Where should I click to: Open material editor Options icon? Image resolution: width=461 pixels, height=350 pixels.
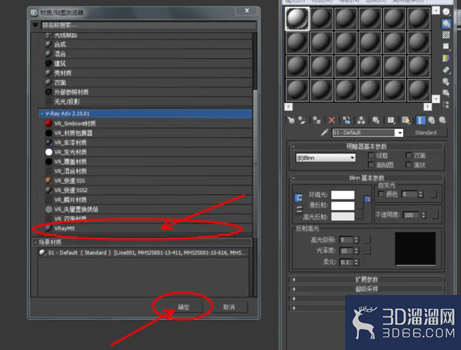pyautogui.click(x=446, y=82)
